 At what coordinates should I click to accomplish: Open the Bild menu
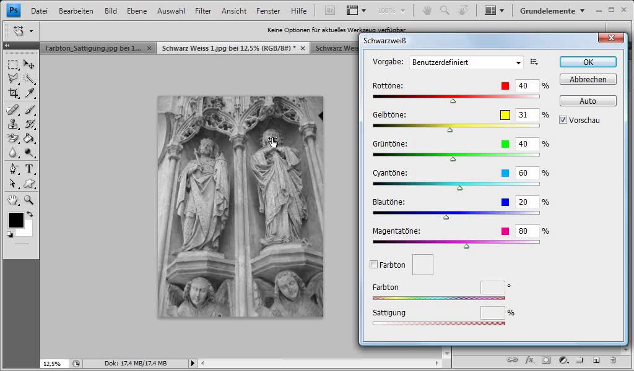[110, 11]
